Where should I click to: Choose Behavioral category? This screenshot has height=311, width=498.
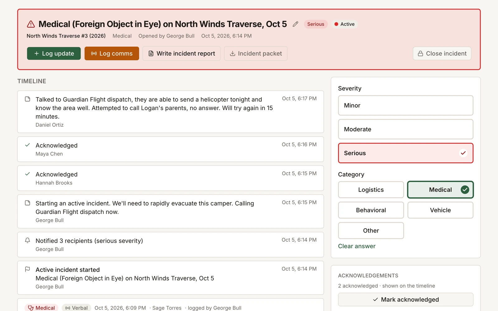point(371,210)
